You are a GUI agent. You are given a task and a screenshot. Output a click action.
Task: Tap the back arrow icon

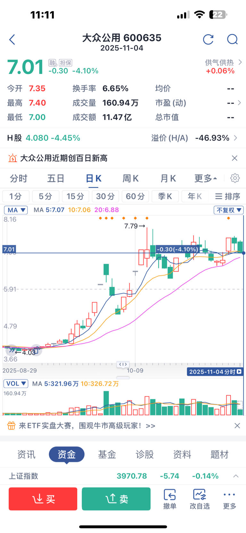[12, 40]
